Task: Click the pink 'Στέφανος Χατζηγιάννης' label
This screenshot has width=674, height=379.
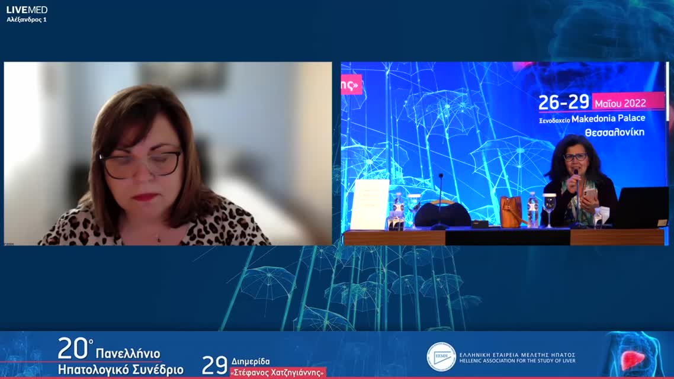Action: point(278,372)
